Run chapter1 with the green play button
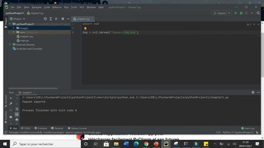Image resolution: width=264 pixels, height=148 pixels. point(236,13)
